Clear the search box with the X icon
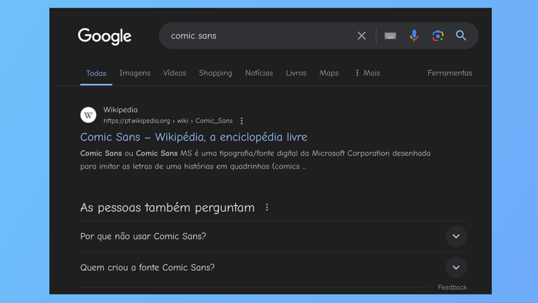 (x=361, y=35)
